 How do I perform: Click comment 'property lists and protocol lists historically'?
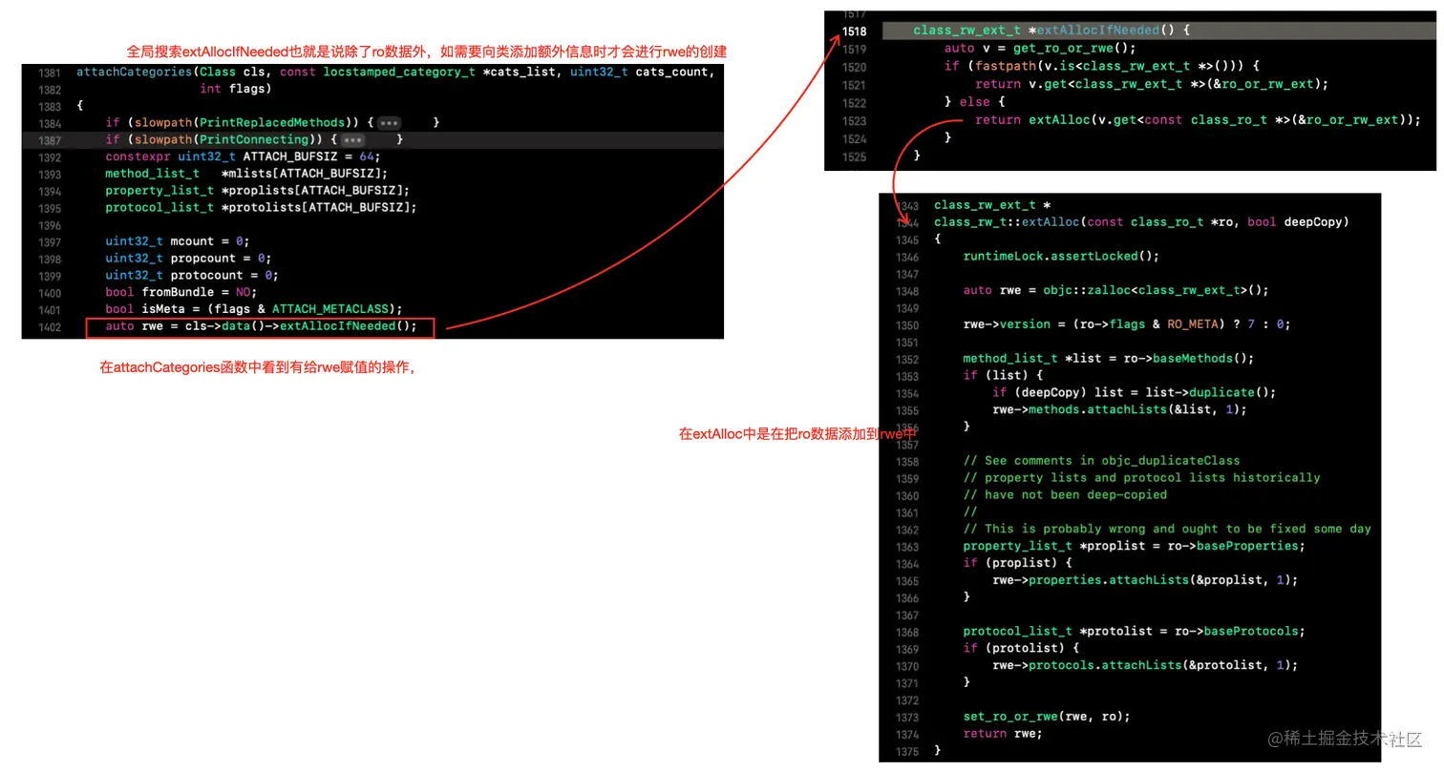[1141, 478]
